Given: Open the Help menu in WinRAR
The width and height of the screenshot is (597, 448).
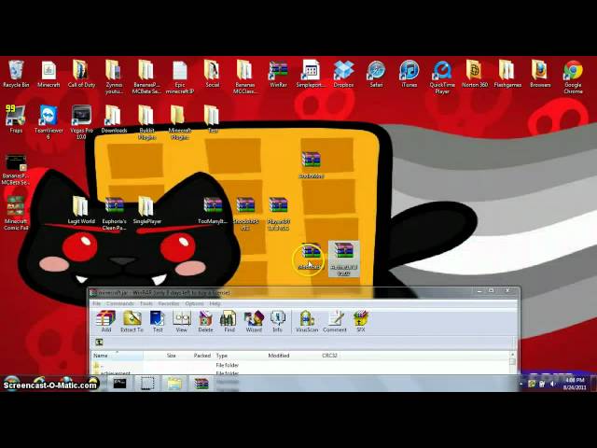Looking at the screenshot, I should (x=215, y=303).
